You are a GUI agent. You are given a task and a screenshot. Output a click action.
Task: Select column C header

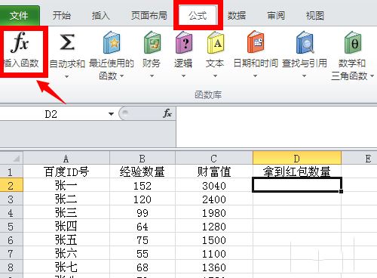214,159
